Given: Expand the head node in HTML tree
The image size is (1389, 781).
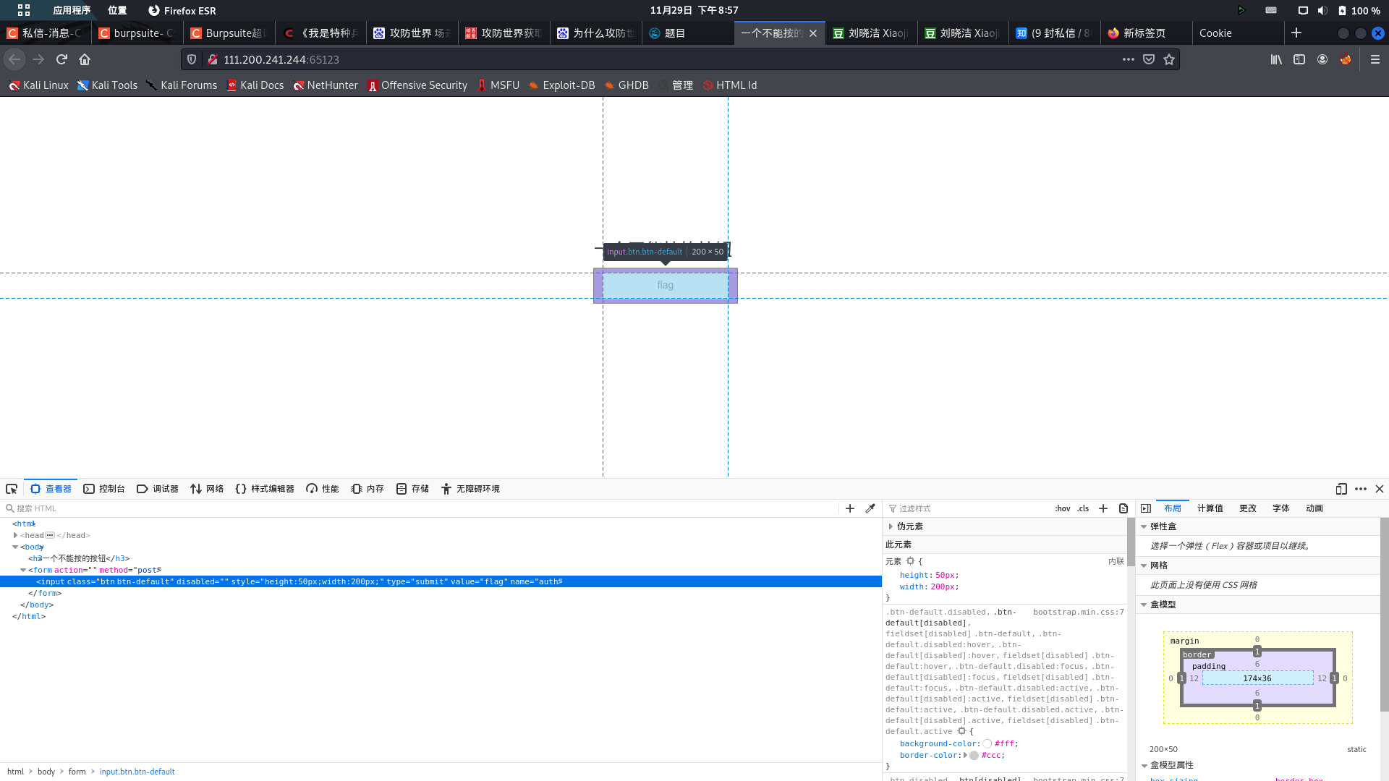Looking at the screenshot, I should pyautogui.click(x=15, y=535).
